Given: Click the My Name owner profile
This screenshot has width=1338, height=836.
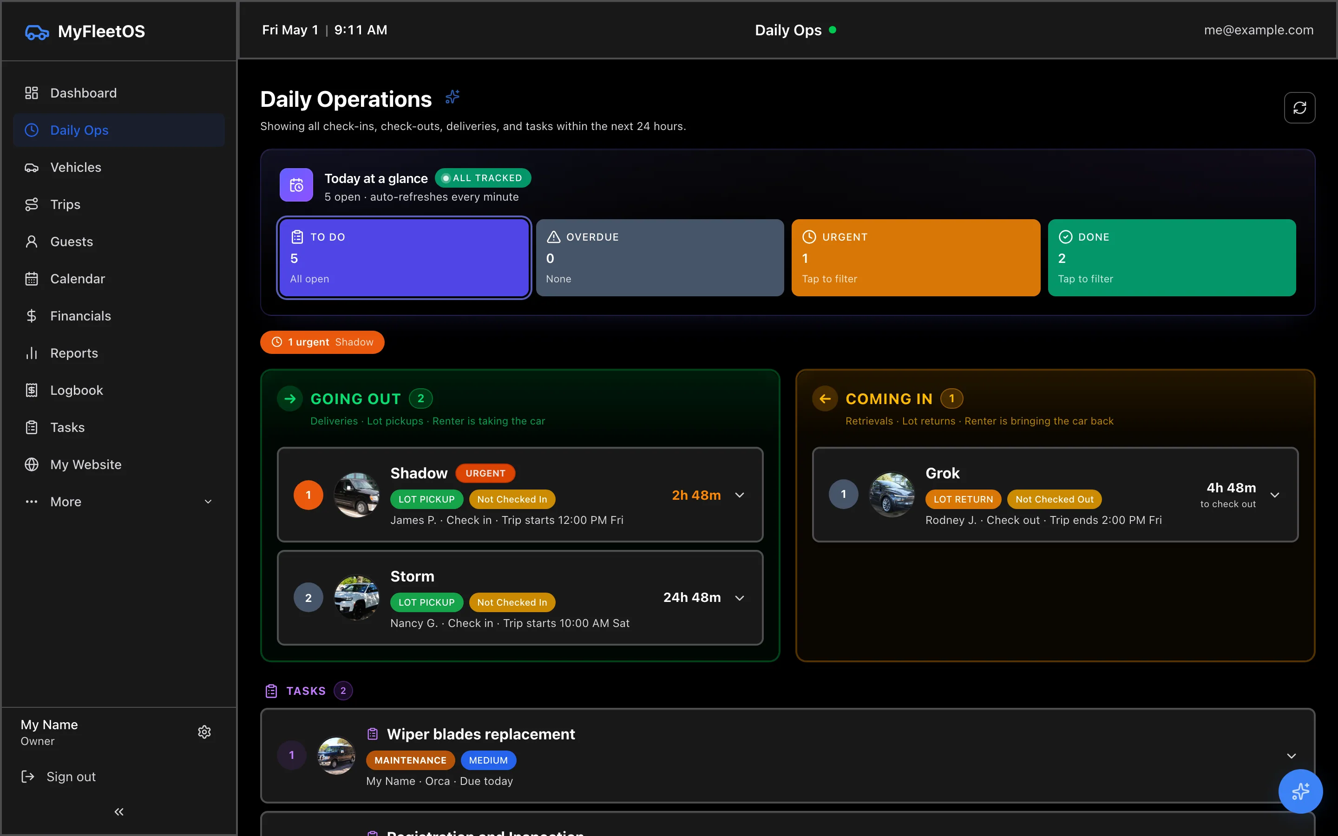Looking at the screenshot, I should [x=49, y=732].
